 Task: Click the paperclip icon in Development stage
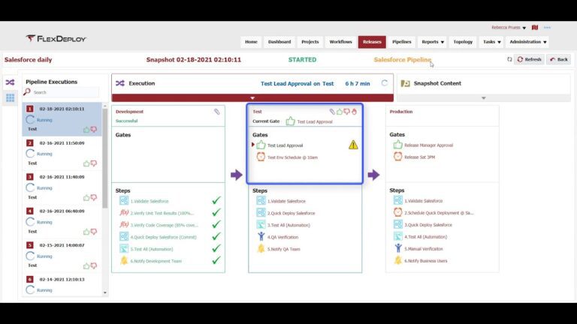click(216, 112)
